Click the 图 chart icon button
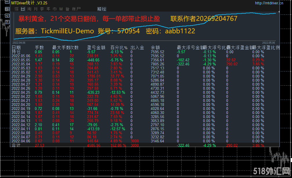Image resolution: width=292 pixels, height=178 pixels. point(7,9)
